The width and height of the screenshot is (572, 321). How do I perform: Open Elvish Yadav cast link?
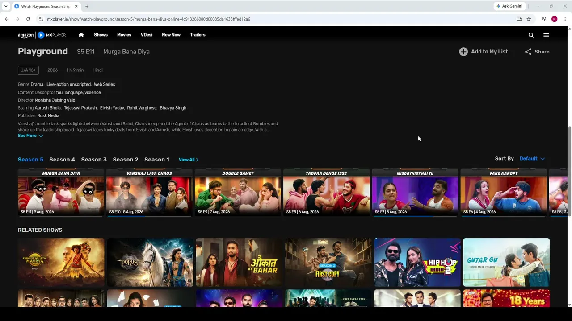[x=112, y=108]
